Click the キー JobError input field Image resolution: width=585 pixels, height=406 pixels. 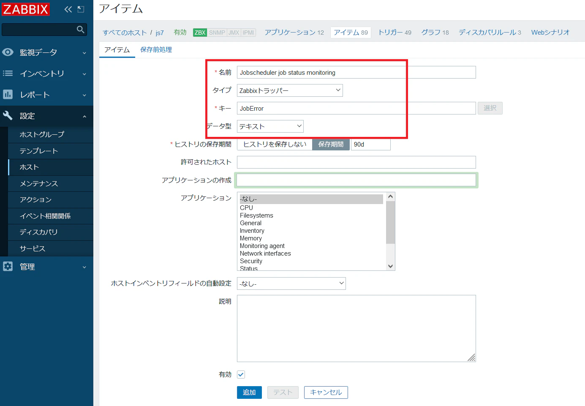tap(356, 108)
